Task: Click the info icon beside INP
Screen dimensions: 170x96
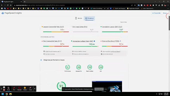Action: click(x=94, y=41)
